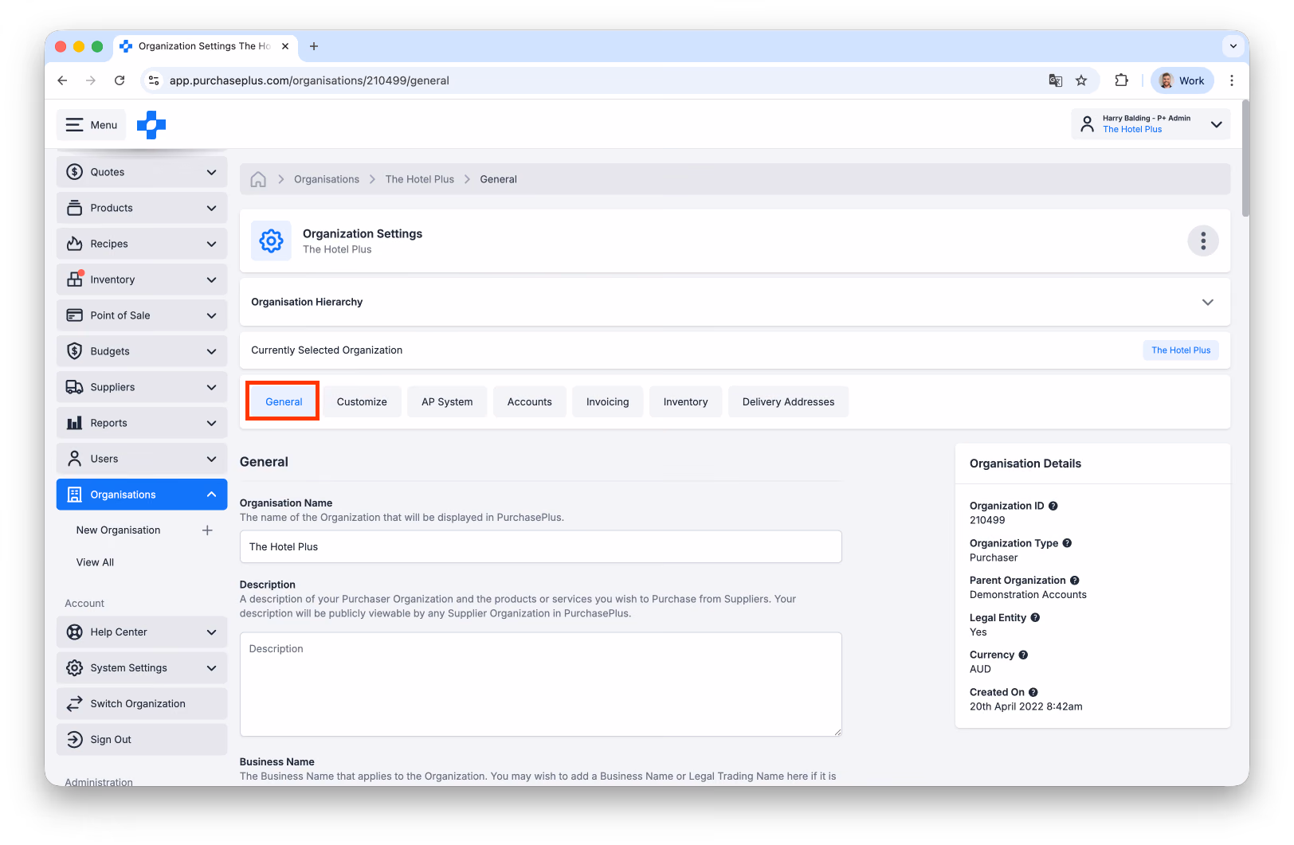View site information icon in address bar
The width and height of the screenshot is (1294, 845).
[x=155, y=80]
